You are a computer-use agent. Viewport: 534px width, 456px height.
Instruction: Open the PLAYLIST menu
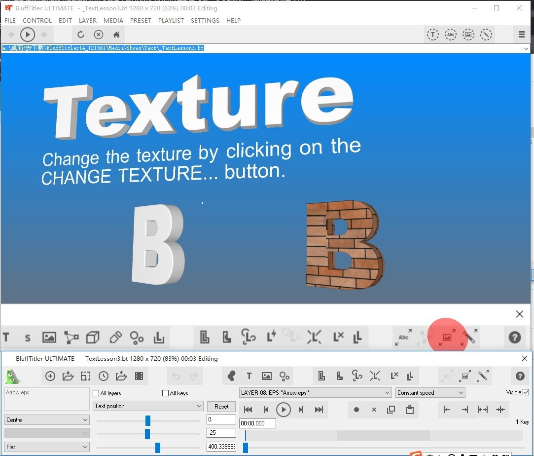point(171,21)
